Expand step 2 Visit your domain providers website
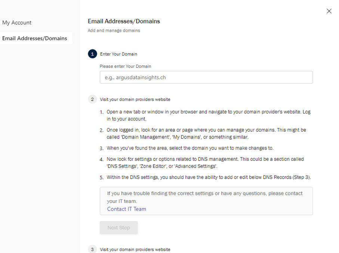The height and width of the screenshot is (253, 339). tap(135, 99)
